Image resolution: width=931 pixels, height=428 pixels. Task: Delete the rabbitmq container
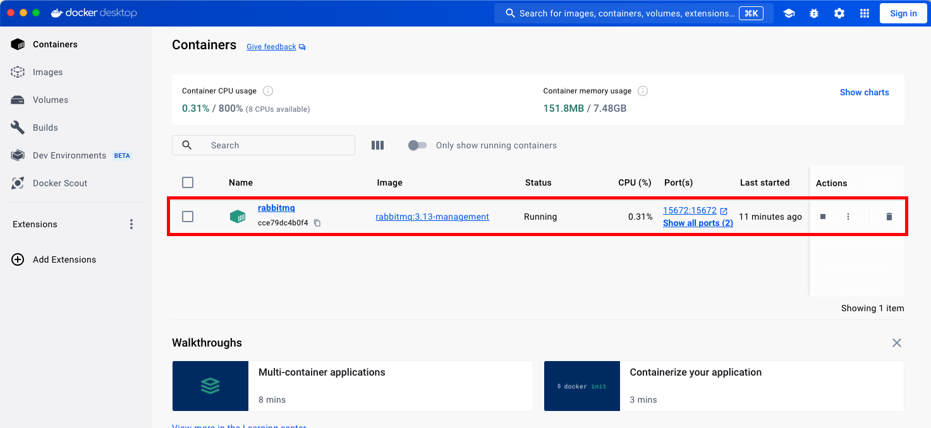click(889, 217)
